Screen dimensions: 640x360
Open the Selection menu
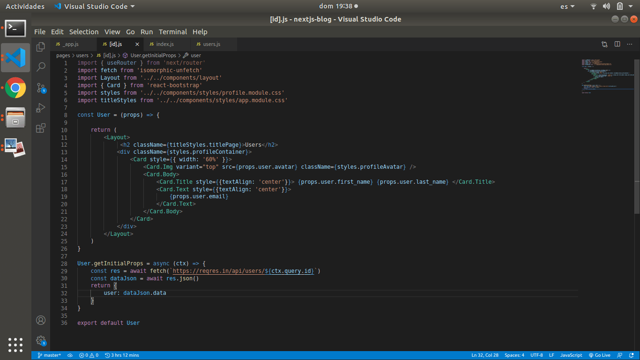coord(84,32)
